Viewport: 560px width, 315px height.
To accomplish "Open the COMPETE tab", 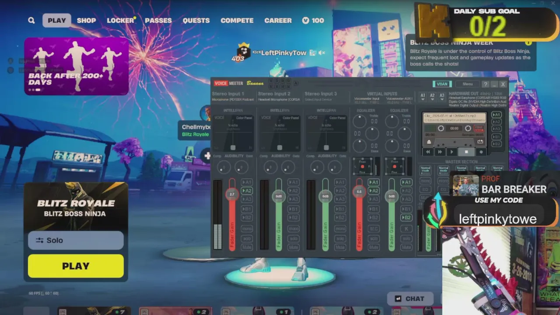I will click(237, 21).
